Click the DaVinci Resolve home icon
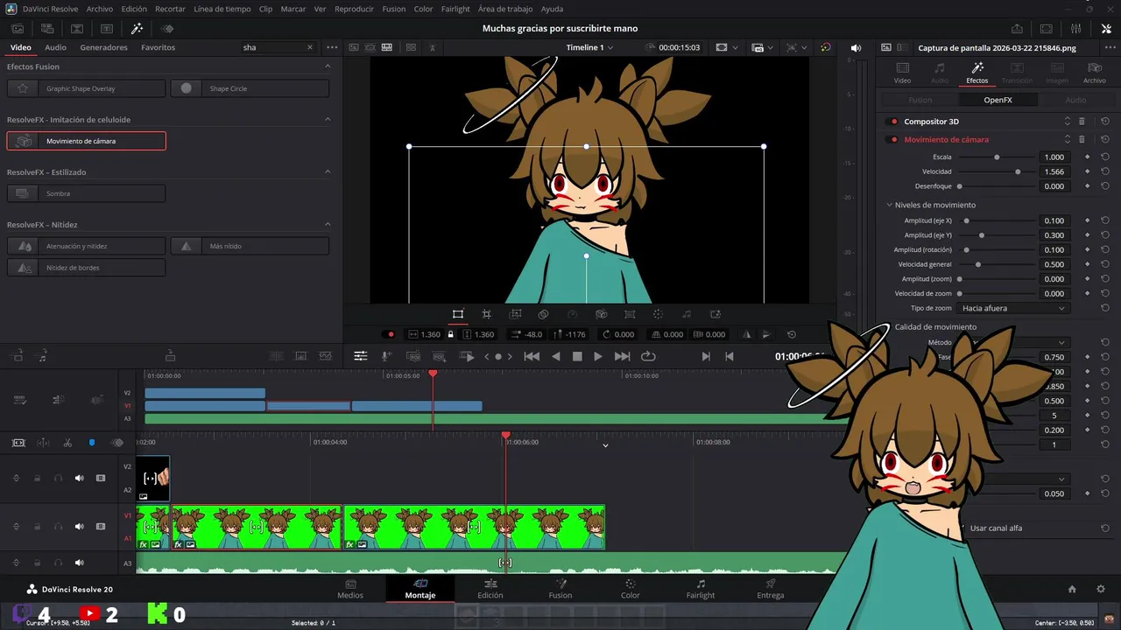Viewport: 1121px width, 630px height. click(x=1072, y=589)
